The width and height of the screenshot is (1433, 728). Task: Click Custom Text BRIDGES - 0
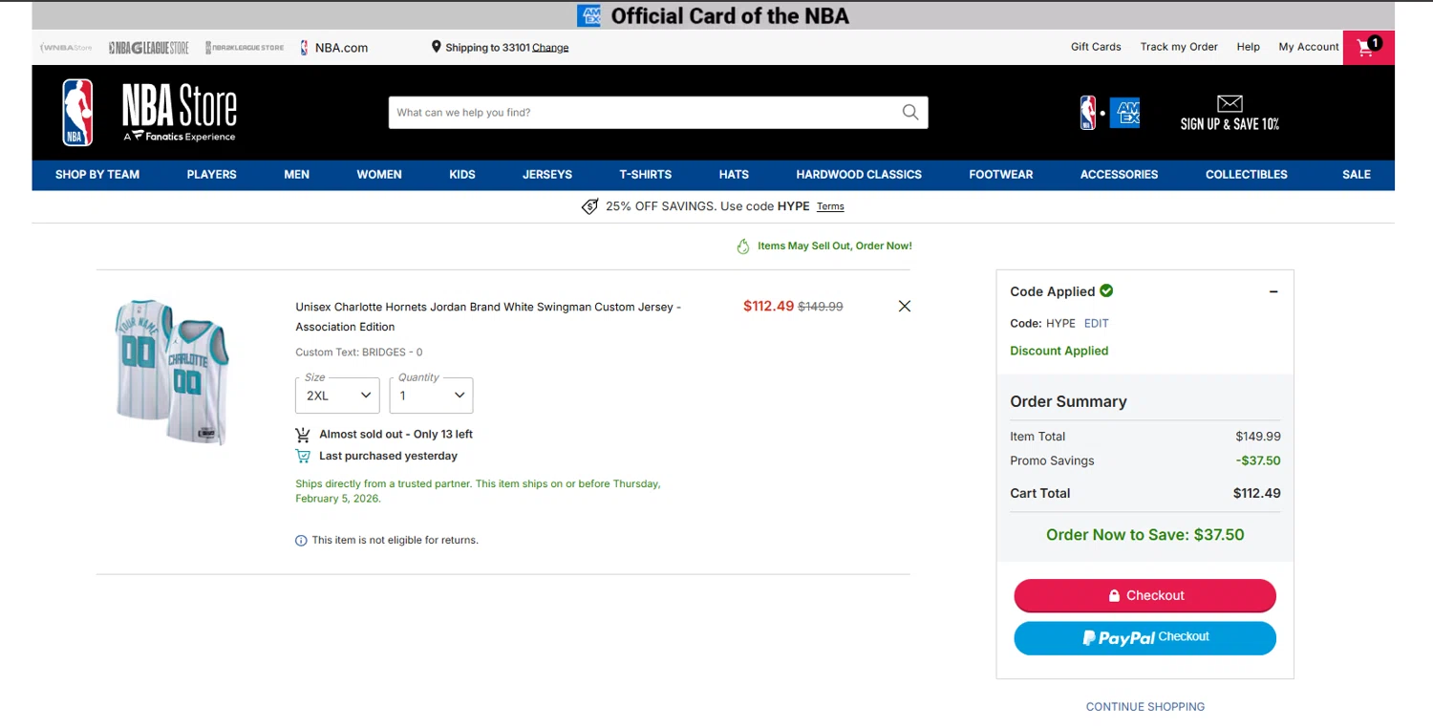[359, 353]
